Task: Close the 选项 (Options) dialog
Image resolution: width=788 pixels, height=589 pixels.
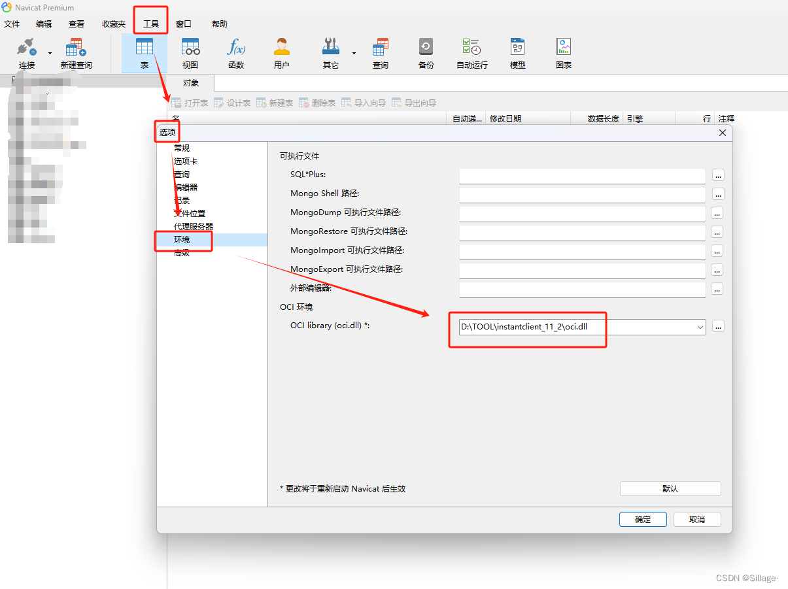Action: click(723, 133)
